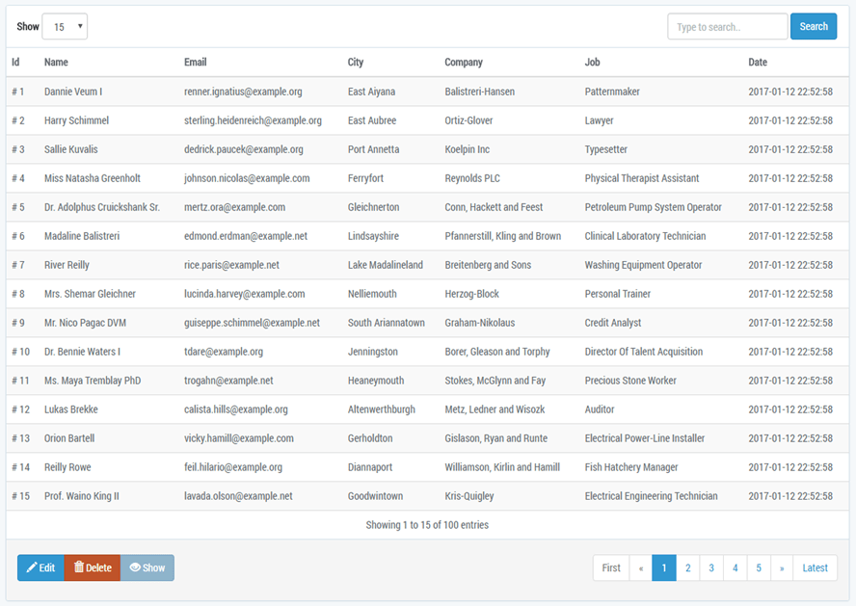This screenshot has height=606, width=856.
Task: Click the company Breitenberg and Sons
Action: coord(488,265)
